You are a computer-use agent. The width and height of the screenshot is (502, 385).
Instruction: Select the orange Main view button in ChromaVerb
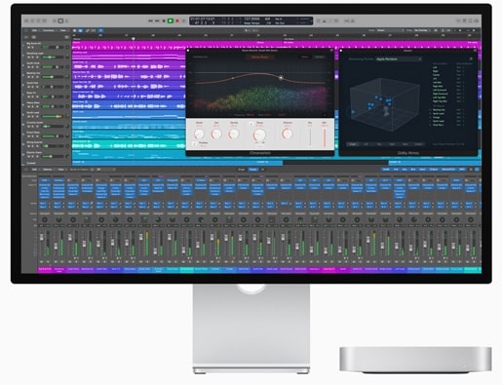305,58
